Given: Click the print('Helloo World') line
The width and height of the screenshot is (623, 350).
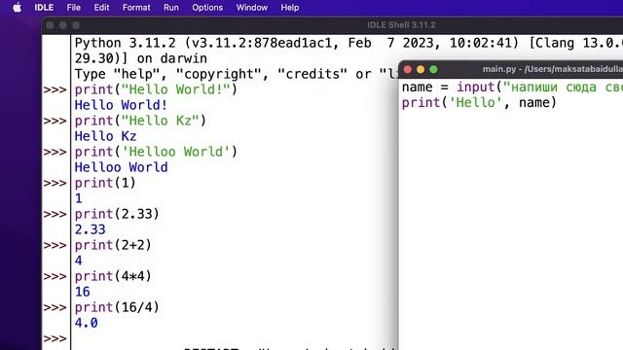Looking at the screenshot, I should [x=156, y=152].
